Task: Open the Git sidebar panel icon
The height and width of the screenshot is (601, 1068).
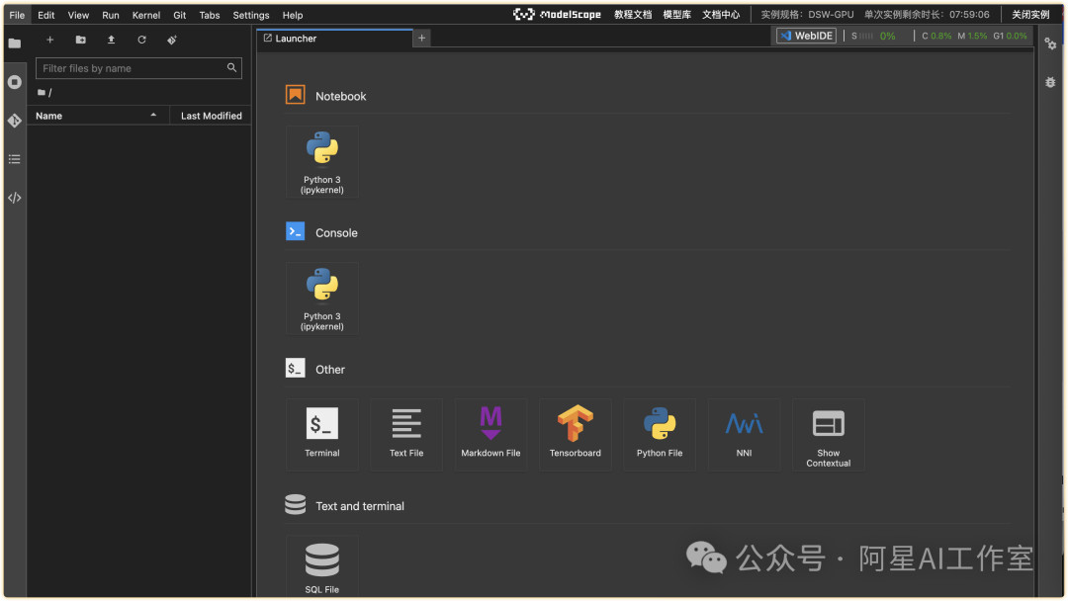Action: 14,121
